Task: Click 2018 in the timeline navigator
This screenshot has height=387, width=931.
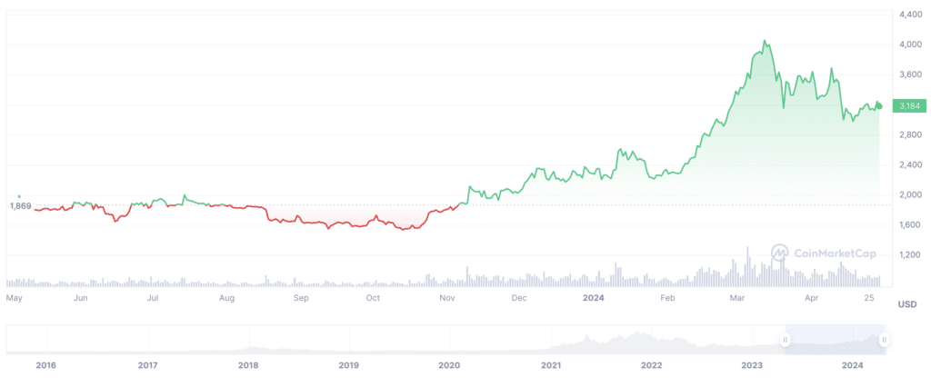Action: (248, 365)
